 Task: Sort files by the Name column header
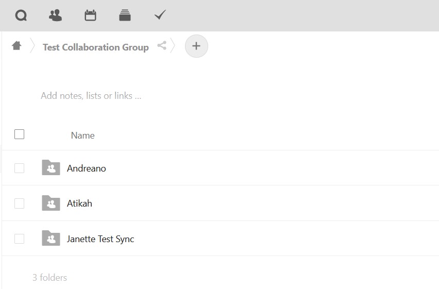(x=82, y=135)
